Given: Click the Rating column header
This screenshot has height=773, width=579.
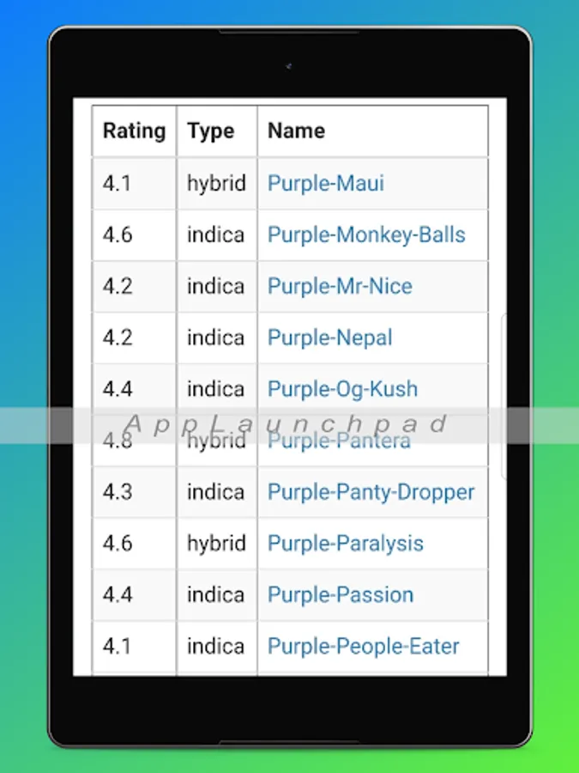Looking at the screenshot, I should click(x=134, y=131).
